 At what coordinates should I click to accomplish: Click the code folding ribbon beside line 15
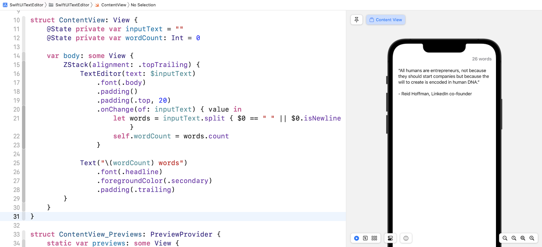(24, 65)
